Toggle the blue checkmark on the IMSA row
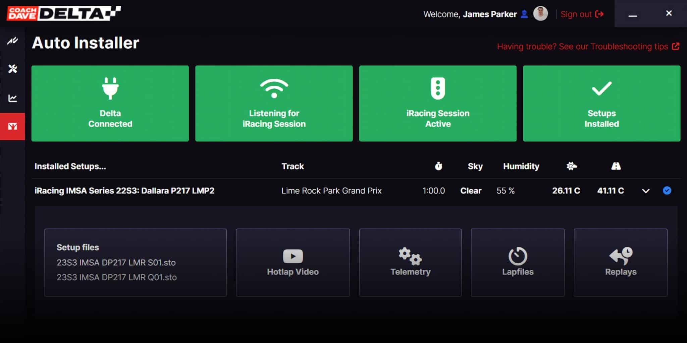The height and width of the screenshot is (343, 687). [667, 191]
